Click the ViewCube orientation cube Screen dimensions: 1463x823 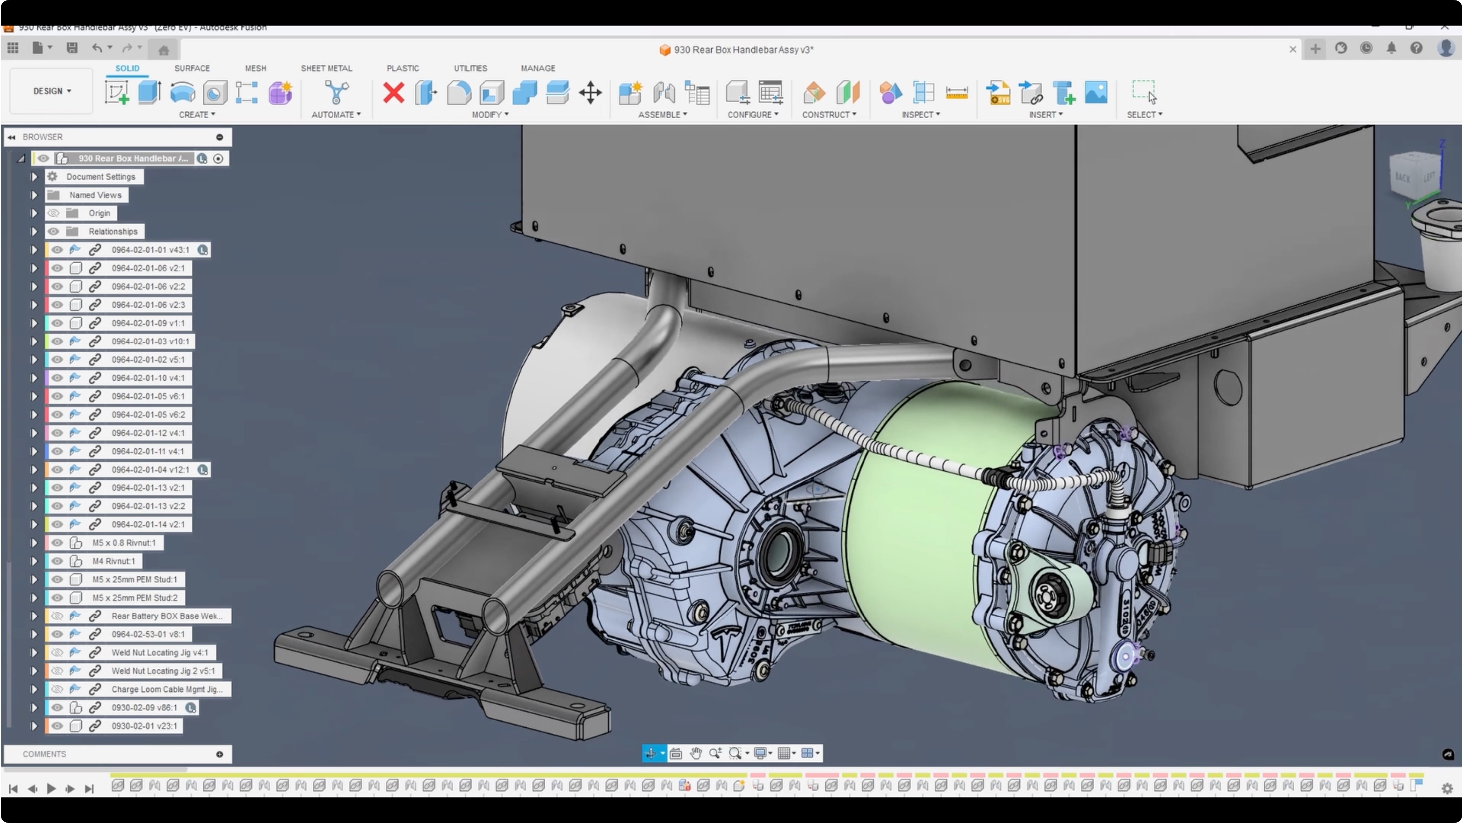tap(1416, 176)
